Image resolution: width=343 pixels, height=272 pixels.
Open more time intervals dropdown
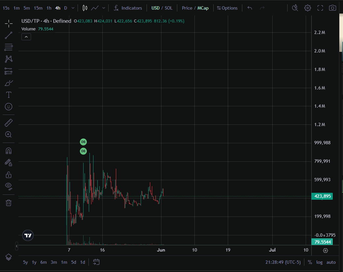73,8
